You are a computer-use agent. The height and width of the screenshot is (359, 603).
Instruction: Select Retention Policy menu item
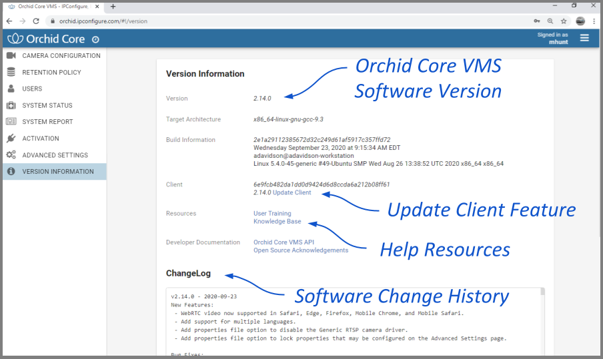click(x=55, y=72)
